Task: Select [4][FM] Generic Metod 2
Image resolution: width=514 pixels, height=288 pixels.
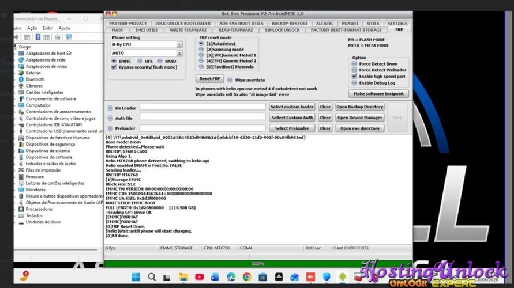Action: pos(201,61)
